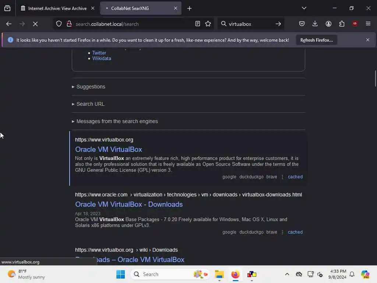
Task: Open the Extensions puzzle icon
Action: pyautogui.click(x=342, y=24)
